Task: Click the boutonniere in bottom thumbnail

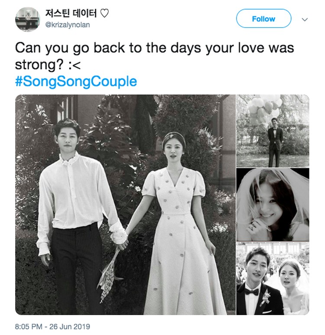Action: click(266, 297)
